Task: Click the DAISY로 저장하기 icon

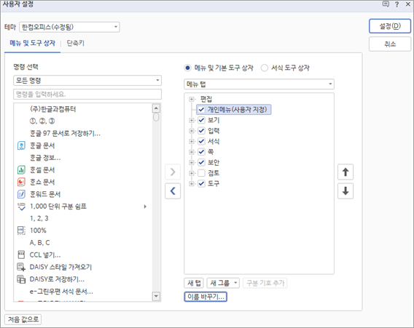Action: [21, 279]
